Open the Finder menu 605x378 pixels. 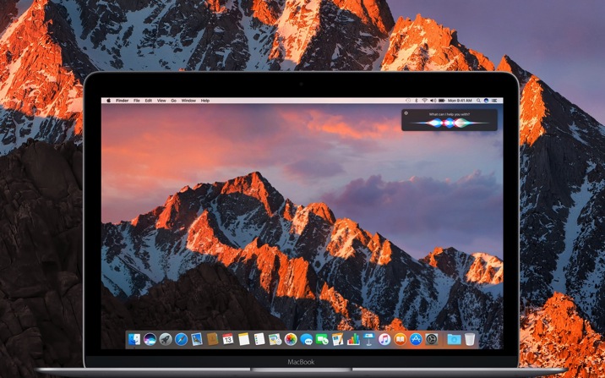click(122, 101)
